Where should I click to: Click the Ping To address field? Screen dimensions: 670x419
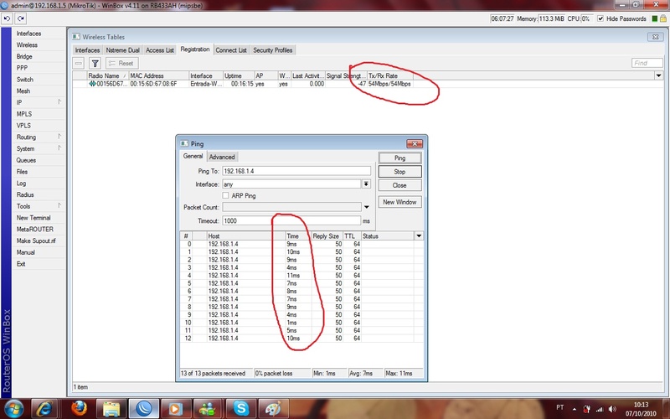[x=296, y=171]
